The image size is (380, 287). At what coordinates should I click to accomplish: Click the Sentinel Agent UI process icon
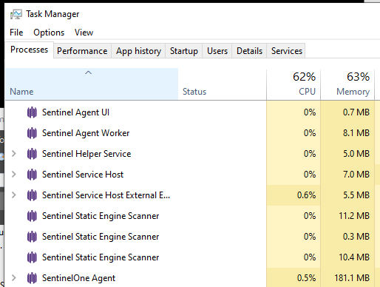tap(32, 112)
